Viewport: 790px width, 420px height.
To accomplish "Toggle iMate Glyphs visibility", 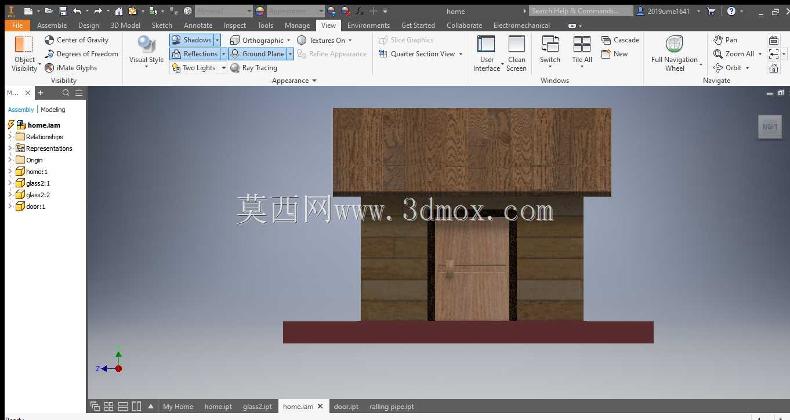I will click(x=71, y=68).
